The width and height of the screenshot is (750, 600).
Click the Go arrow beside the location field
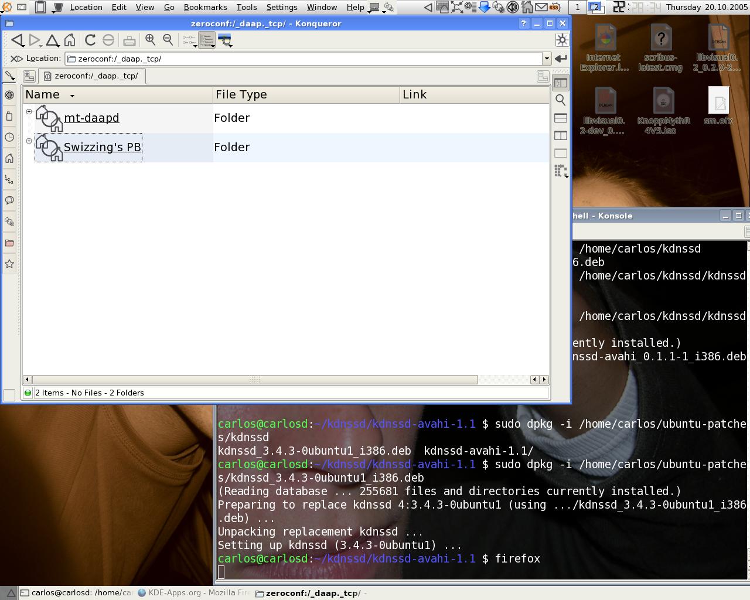[x=561, y=59]
